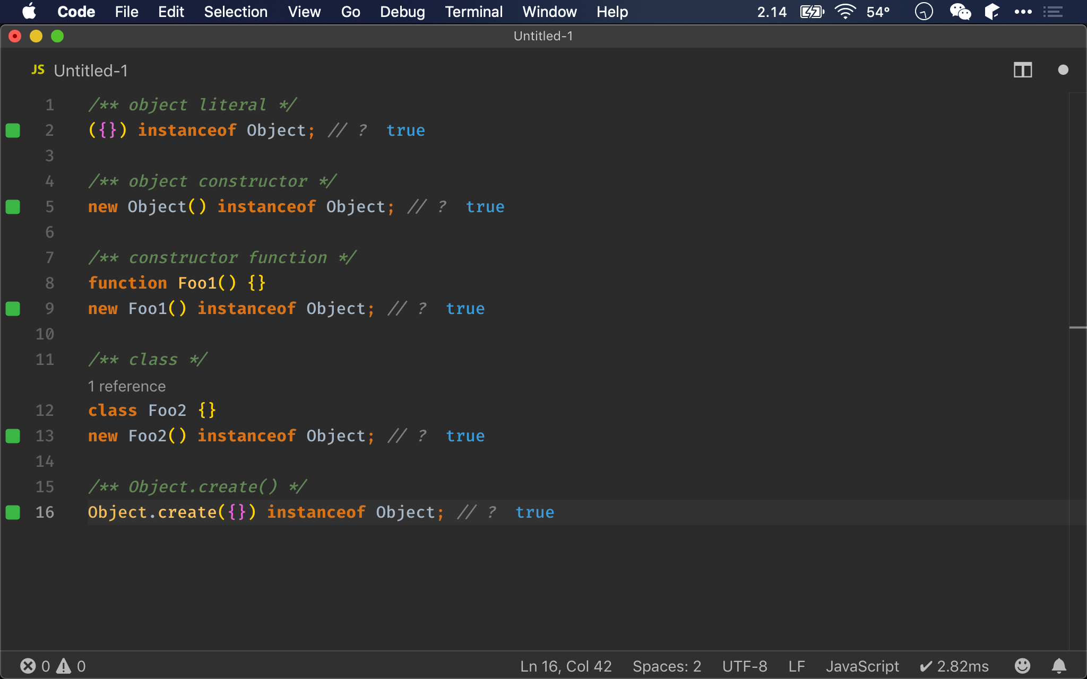Toggle the minimap icon in editor
This screenshot has height=679, width=1087.
point(1023,69)
